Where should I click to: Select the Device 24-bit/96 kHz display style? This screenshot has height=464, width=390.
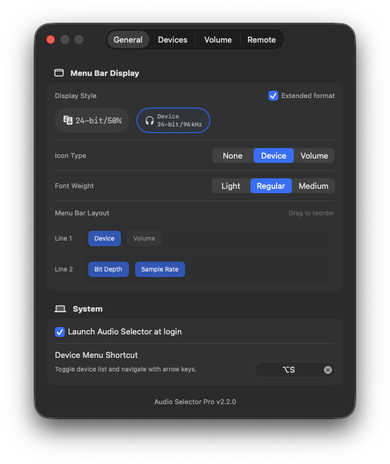tap(173, 120)
